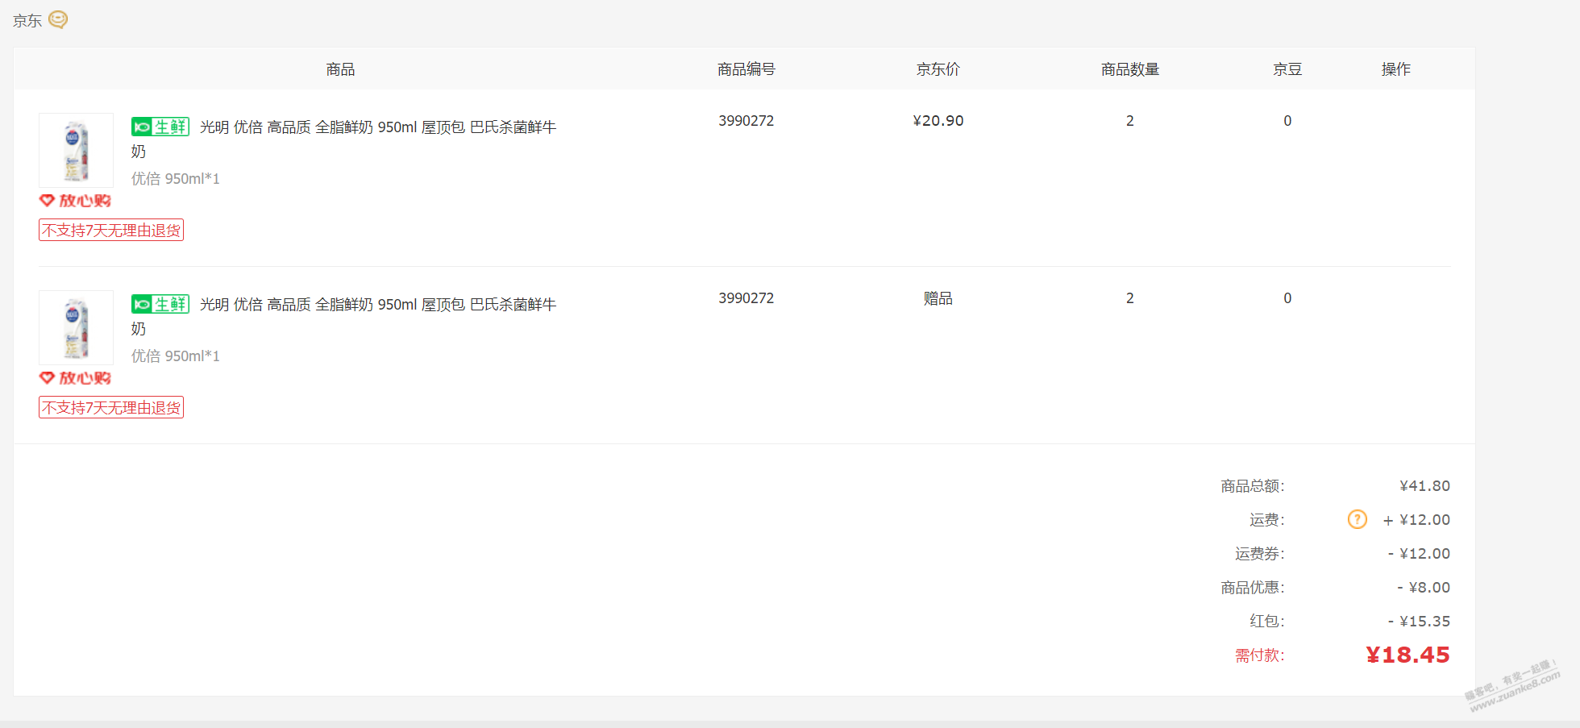Viewport: 1580px width, 728px height.
Task: Click the 商品数量 column header
Action: pyautogui.click(x=1129, y=69)
